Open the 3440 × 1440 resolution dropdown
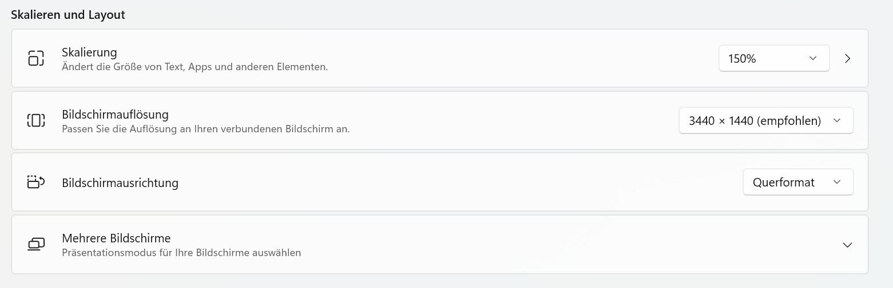Viewport: 893px width, 288px height. pos(766,120)
